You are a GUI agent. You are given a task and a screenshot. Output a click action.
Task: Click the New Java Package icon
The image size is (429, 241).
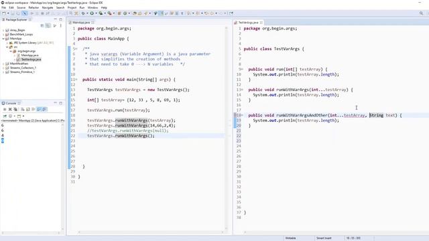coord(119,13)
